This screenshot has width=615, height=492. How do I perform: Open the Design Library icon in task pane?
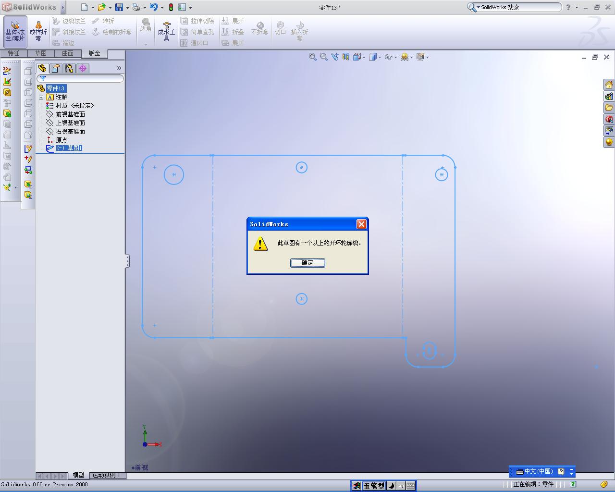click(609, 97)
